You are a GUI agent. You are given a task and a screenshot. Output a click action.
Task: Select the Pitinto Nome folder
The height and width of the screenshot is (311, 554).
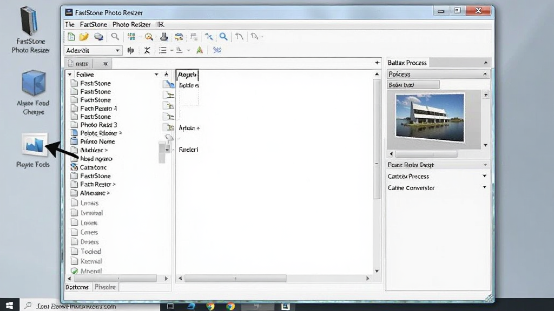click(x=93, y=141)
